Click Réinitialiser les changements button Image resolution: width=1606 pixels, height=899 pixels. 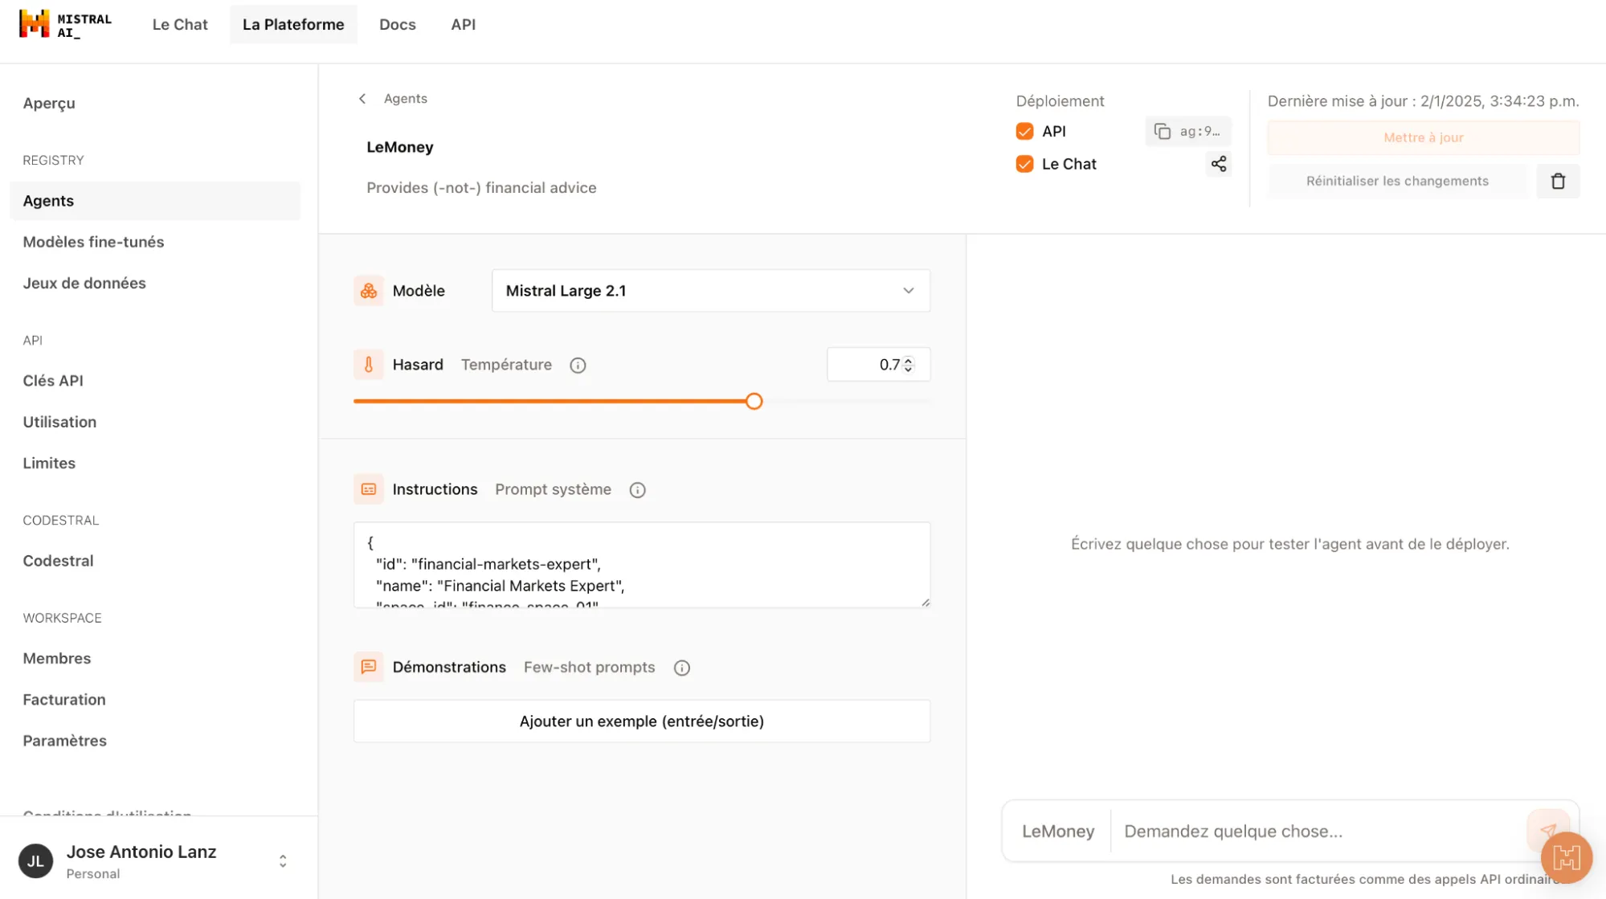[x=1396, y=181]
